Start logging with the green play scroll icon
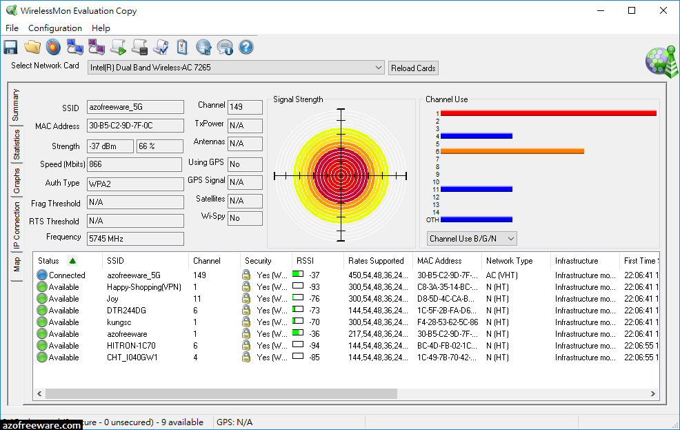680x430 pixels. [x=117, y=46]
